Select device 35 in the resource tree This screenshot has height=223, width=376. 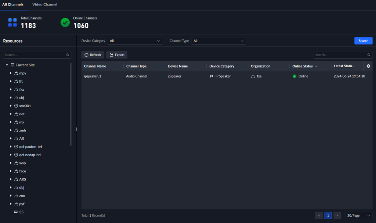click(21, 212)
